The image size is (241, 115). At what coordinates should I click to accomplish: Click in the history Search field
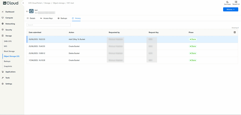49,25
